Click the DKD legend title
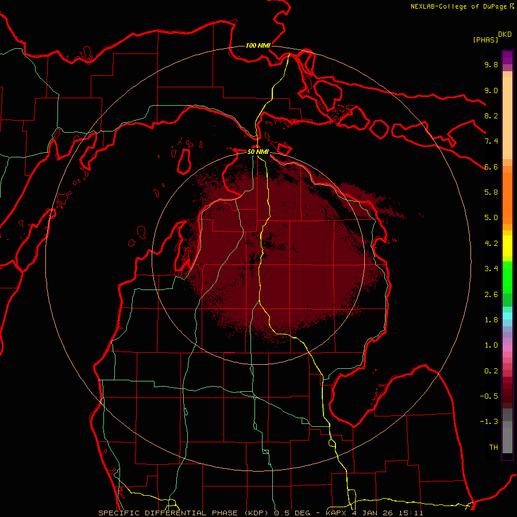Image resolution: width=517 pixels, height=517 pixels. pos(505,34)
